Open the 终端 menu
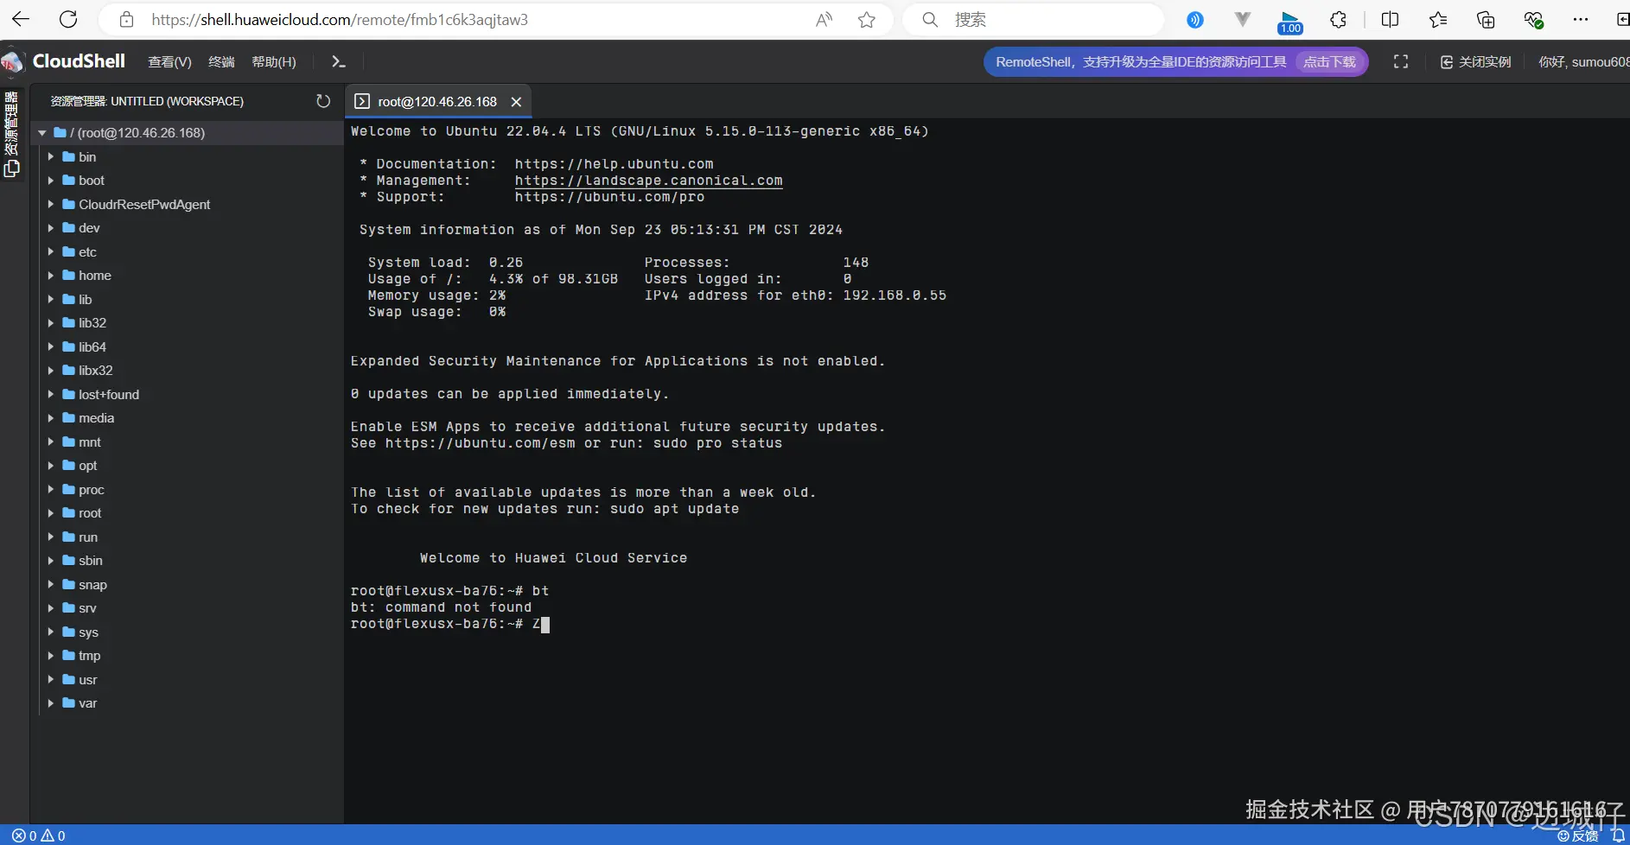Screen dimensions: 1630x845 (221, 61)
